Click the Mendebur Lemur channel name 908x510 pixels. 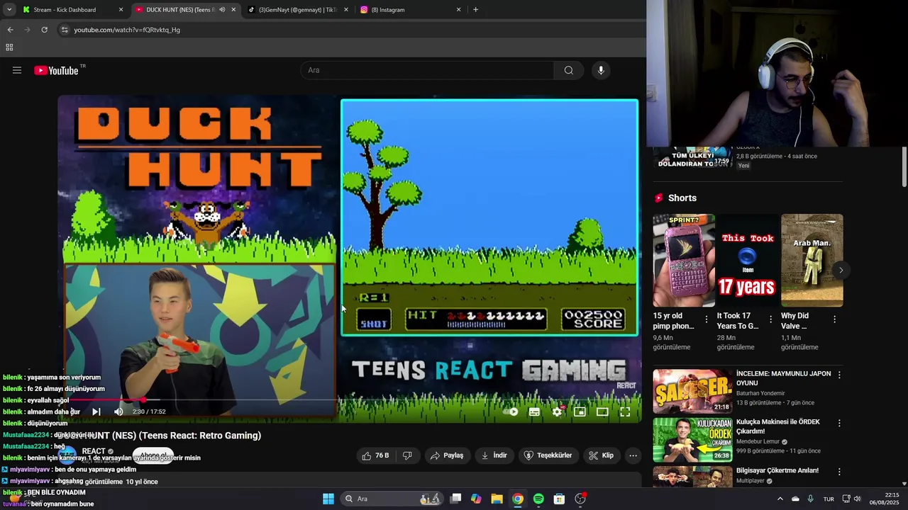[x=758, y=441]
